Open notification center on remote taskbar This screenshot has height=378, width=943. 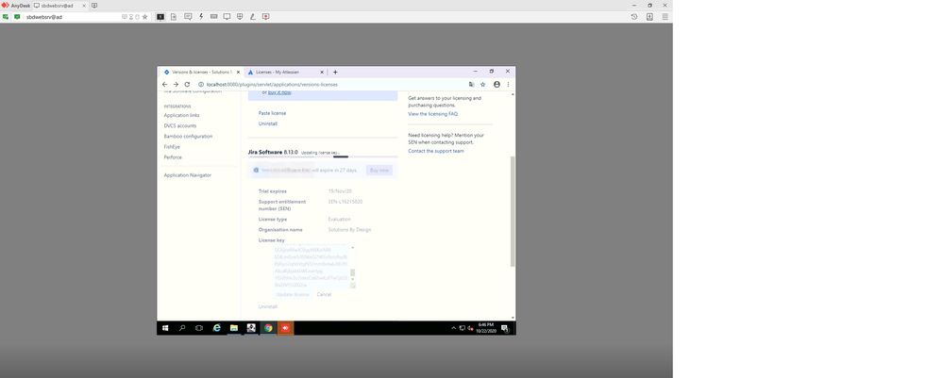click(505, 328)
